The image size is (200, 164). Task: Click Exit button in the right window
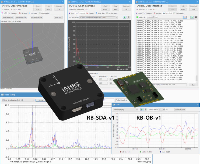coord(194,9)
